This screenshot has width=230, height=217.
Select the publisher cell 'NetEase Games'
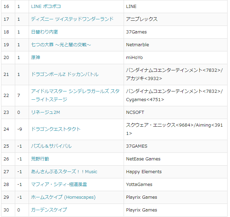(x=175, y=159)
